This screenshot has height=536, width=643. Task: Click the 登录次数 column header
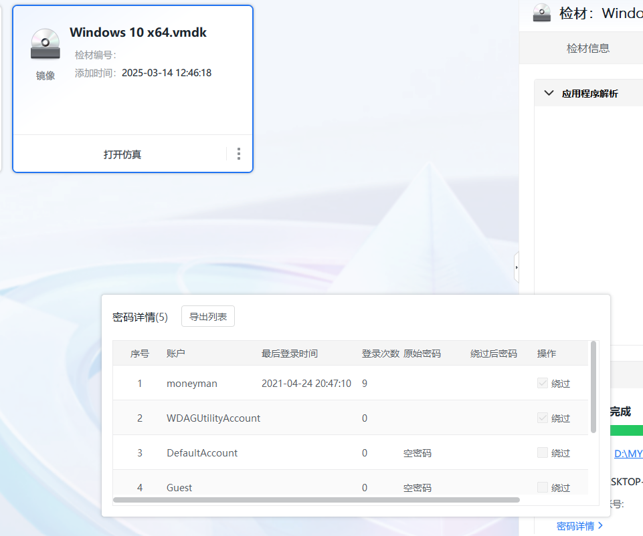[x=380, y=354]
